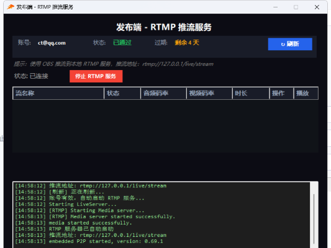Viewport: 331px width, 248px height.
Task: Click the log panel scrollbar thumb
Action: click(314, 219)
